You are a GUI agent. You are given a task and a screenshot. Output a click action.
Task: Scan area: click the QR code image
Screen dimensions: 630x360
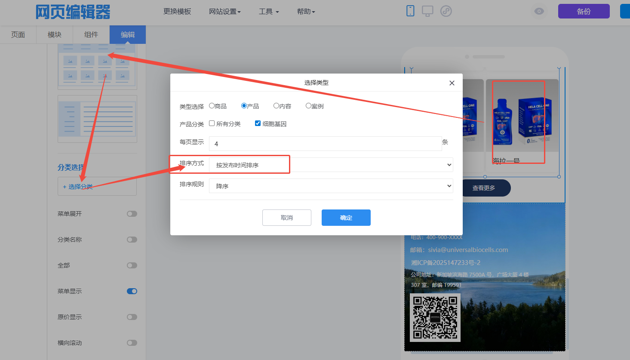pos(435,317)
